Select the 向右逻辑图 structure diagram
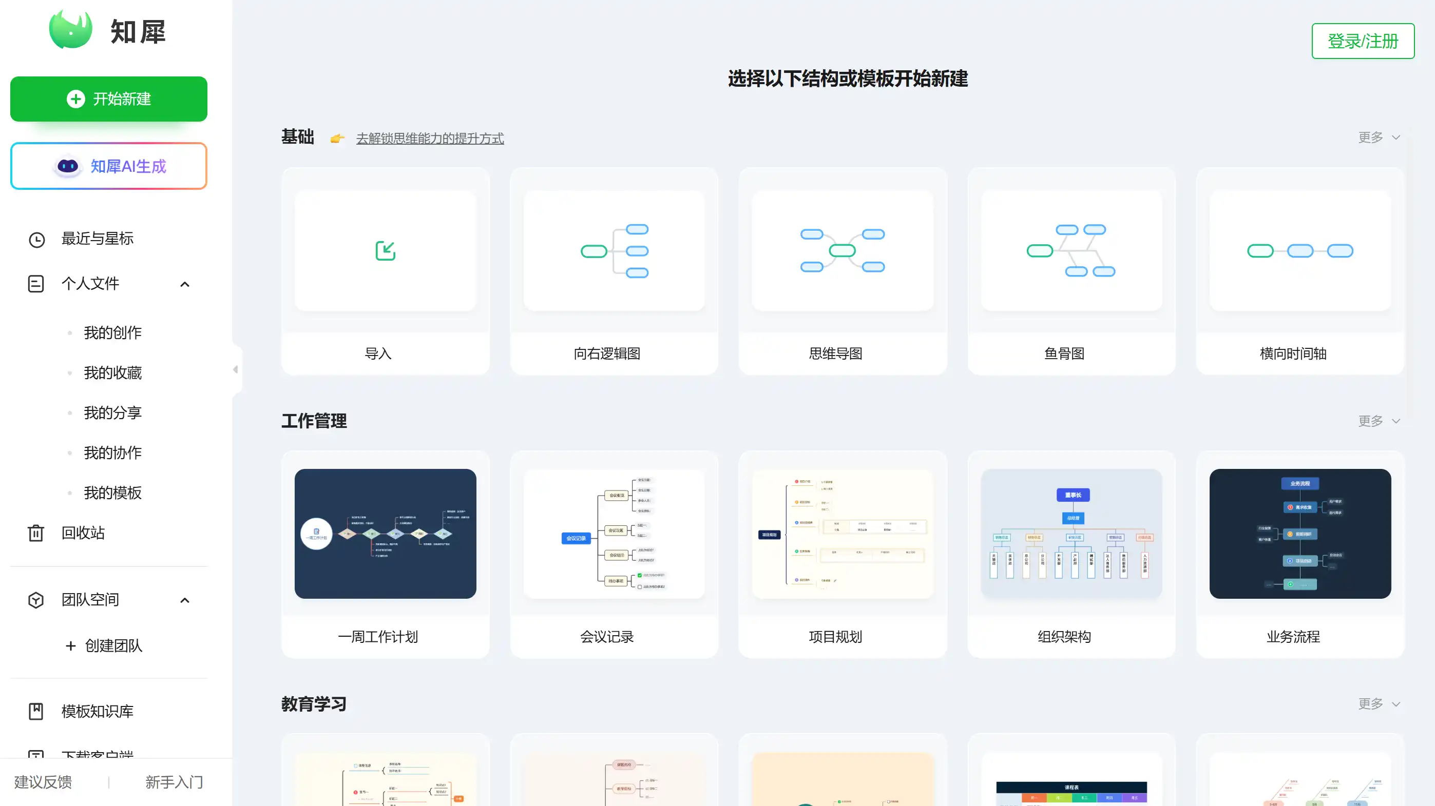Image resolution: width=1435 pixels, height=806 pixels. (614, 250)
